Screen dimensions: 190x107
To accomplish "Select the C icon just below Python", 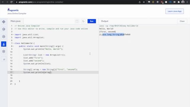I will pos(4,29).
